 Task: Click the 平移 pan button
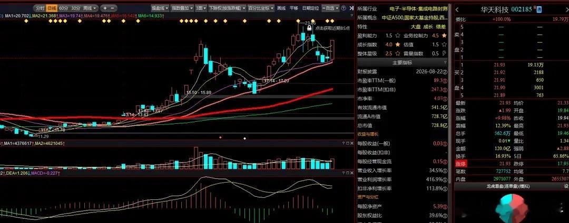pos(293,8)
